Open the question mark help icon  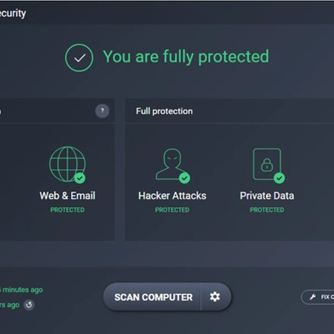coord(102,111)
